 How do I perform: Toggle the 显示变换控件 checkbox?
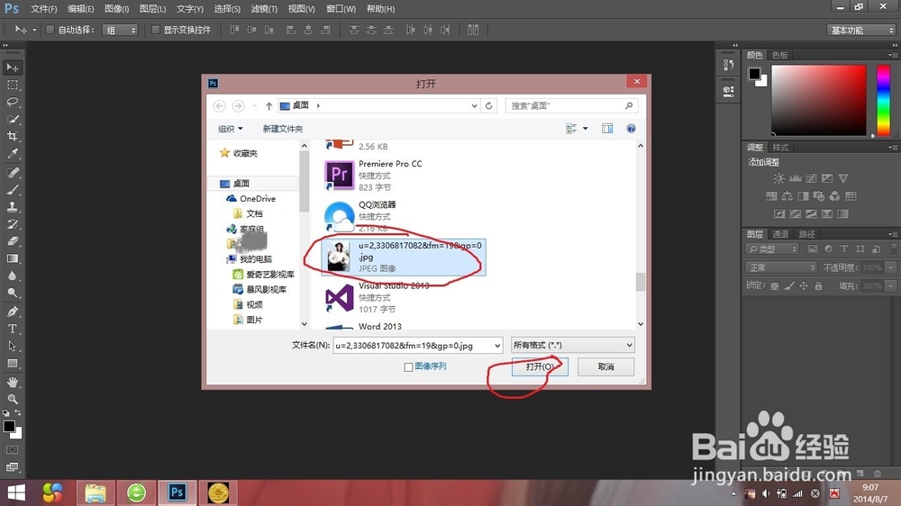coord(155,30)
